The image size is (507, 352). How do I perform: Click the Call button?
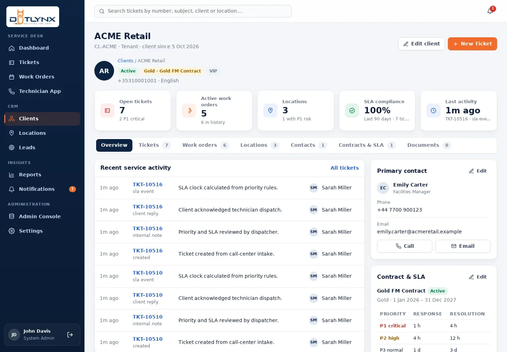click(x=405, y=246)
